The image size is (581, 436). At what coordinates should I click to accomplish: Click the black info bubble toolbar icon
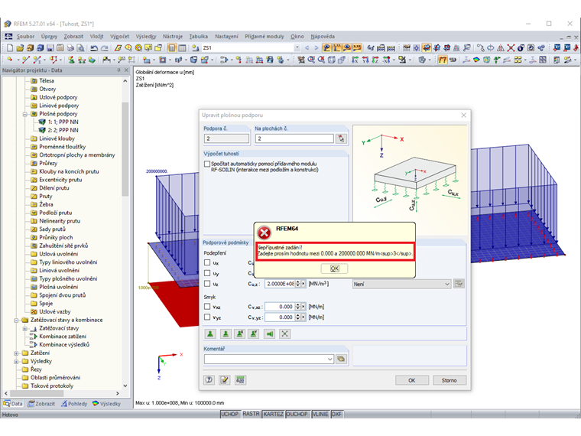(521, 48)
